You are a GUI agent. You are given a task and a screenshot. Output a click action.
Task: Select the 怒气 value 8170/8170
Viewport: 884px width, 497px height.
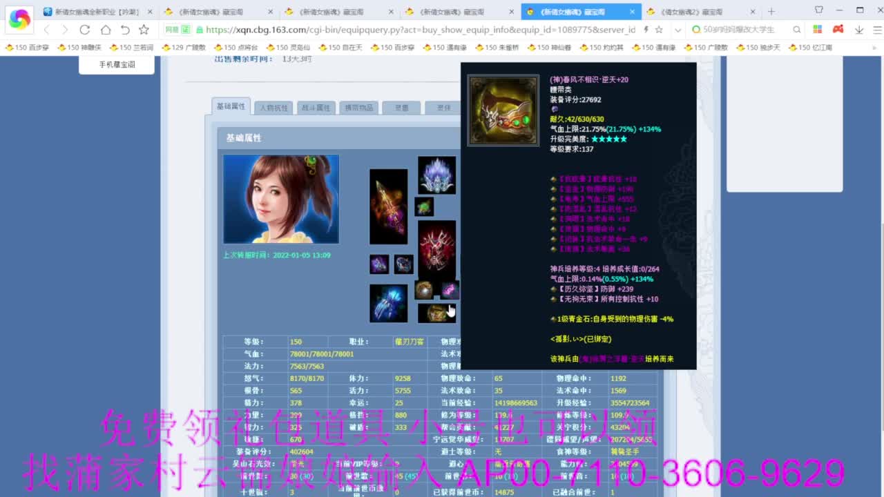point(307,378)
